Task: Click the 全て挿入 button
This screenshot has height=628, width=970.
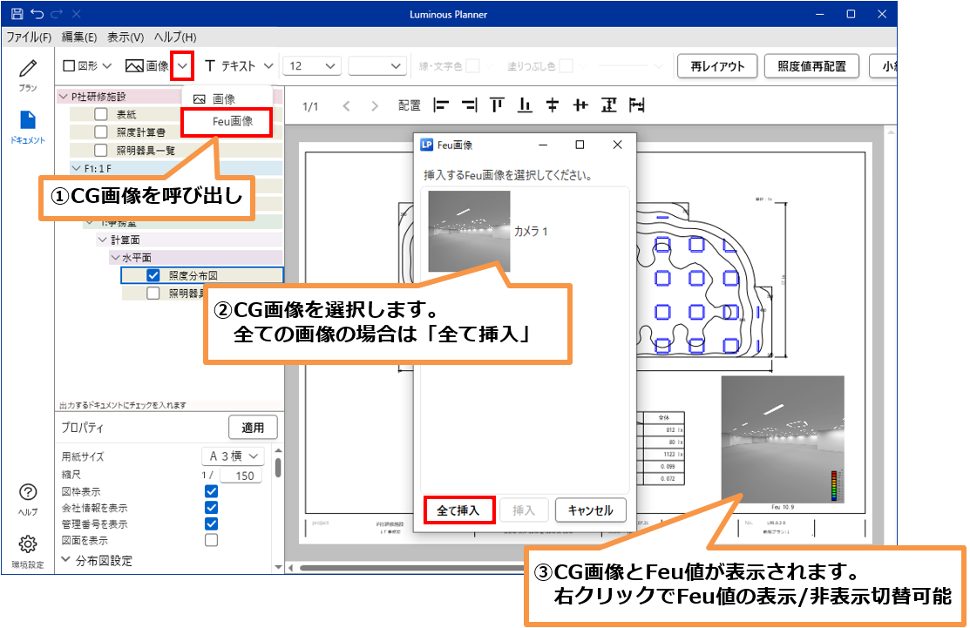Action: pos(458,510)
